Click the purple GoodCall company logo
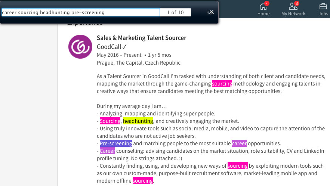The image size is (330, 186). 80,47
